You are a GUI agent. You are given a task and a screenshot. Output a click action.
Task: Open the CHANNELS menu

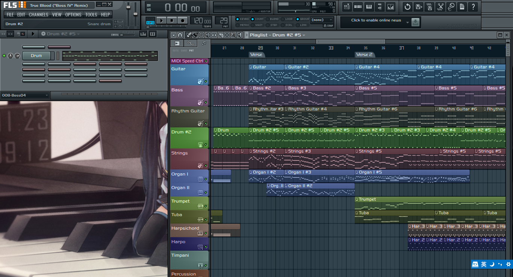click(38, 15)
